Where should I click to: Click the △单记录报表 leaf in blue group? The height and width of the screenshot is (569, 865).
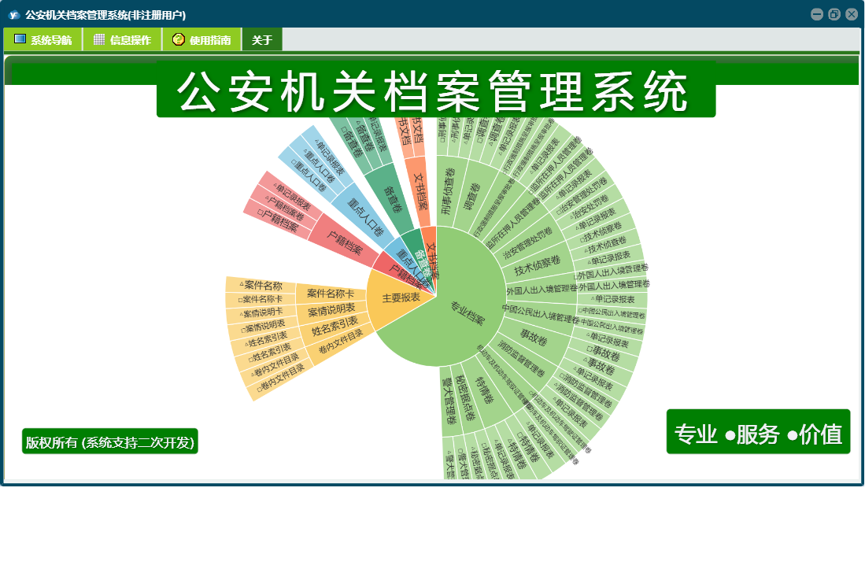329,157
